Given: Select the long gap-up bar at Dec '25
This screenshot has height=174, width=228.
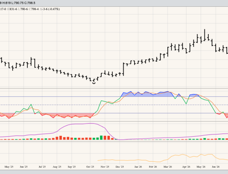Looking at the screenshot, I should 124,69.
